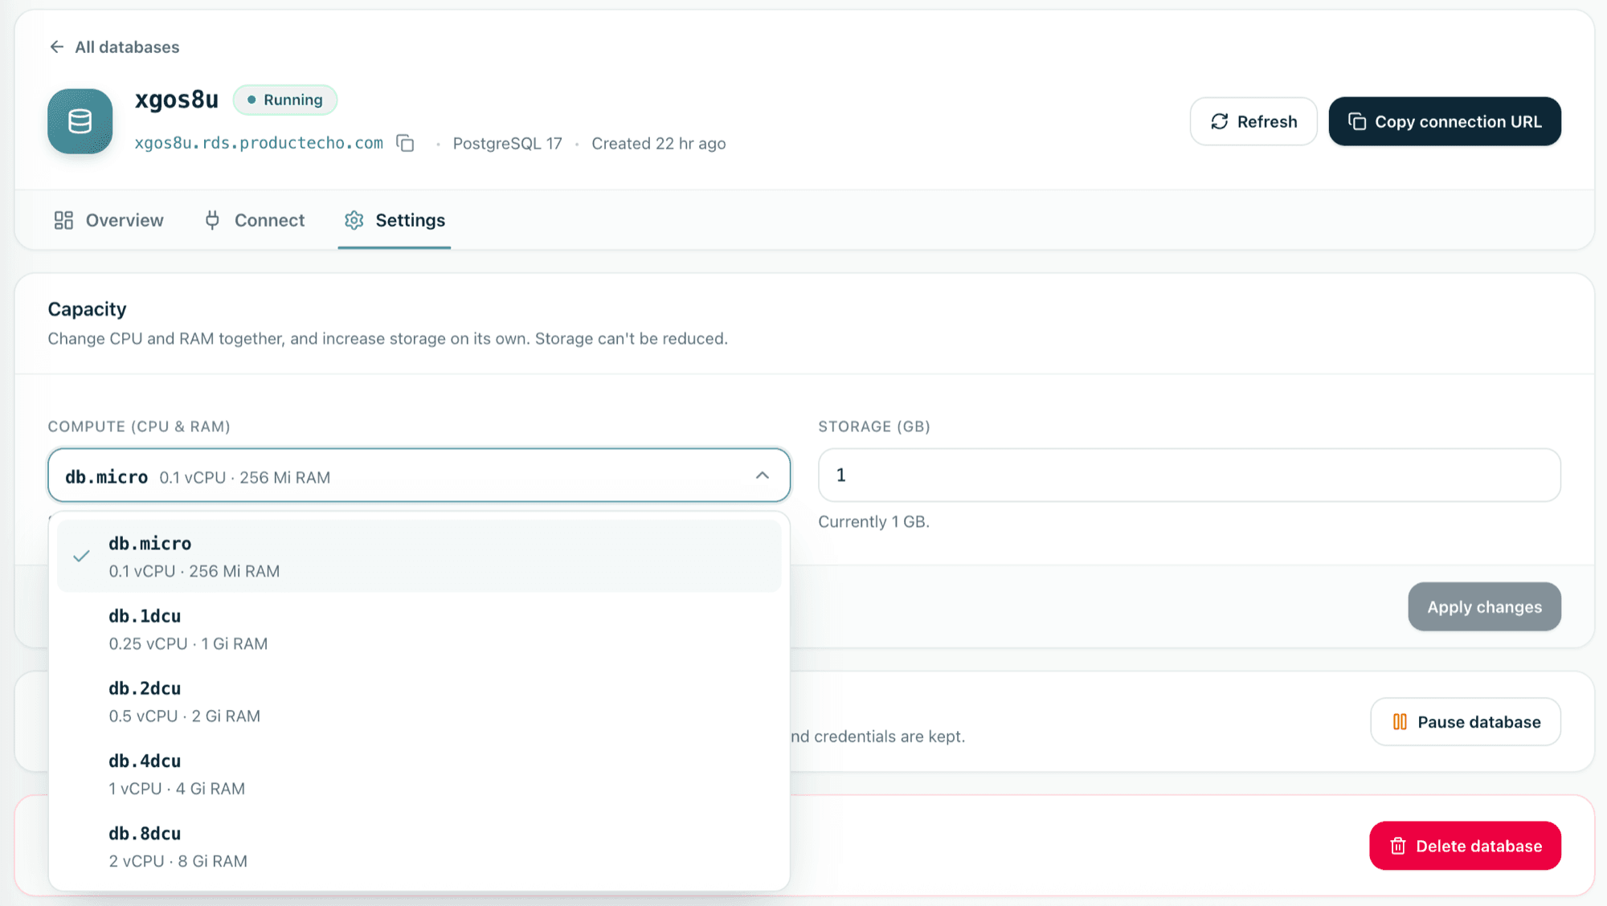The image size is (1607, 906).
Task: Choose the db.8dcu compute option
Action: (419, 847)
